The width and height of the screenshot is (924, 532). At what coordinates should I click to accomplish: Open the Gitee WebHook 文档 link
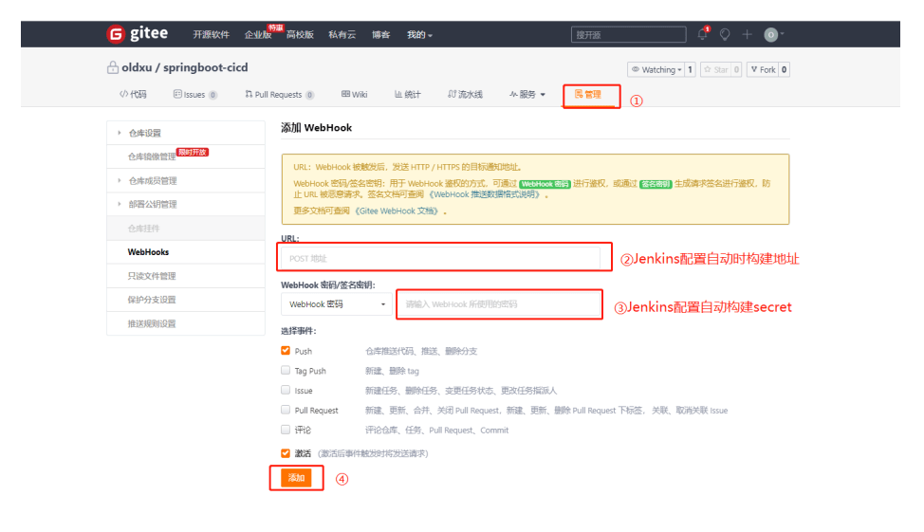(397, 211)
